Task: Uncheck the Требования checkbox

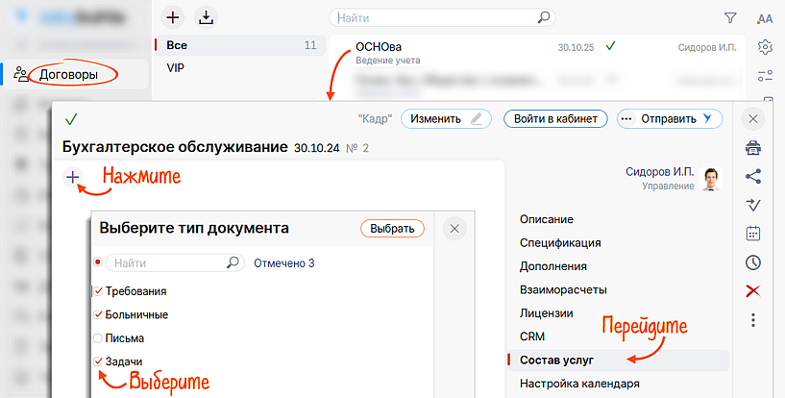Action: coord(98,290)
